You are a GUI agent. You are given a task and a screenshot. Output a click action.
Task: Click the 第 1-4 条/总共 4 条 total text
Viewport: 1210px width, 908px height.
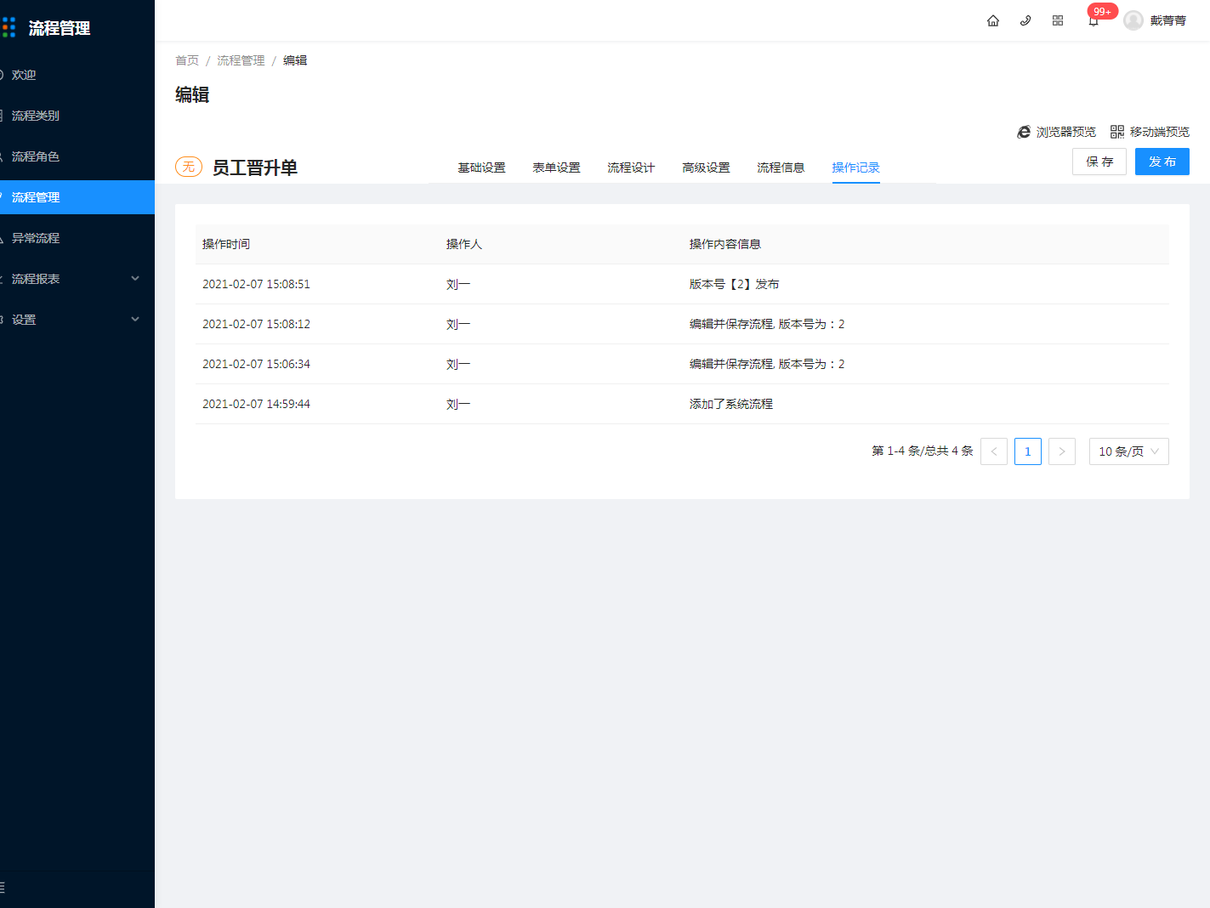point(923,451)
